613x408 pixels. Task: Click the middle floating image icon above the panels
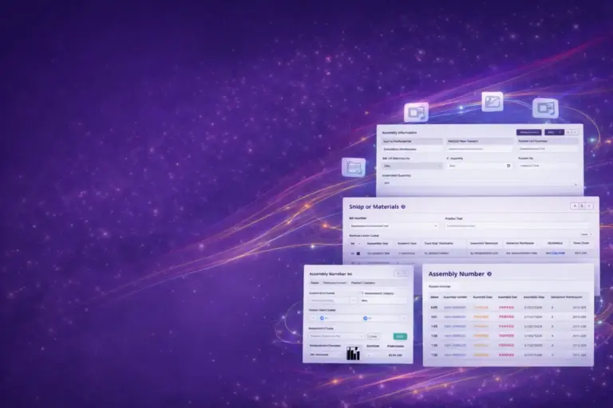click(x=492, y=101)
